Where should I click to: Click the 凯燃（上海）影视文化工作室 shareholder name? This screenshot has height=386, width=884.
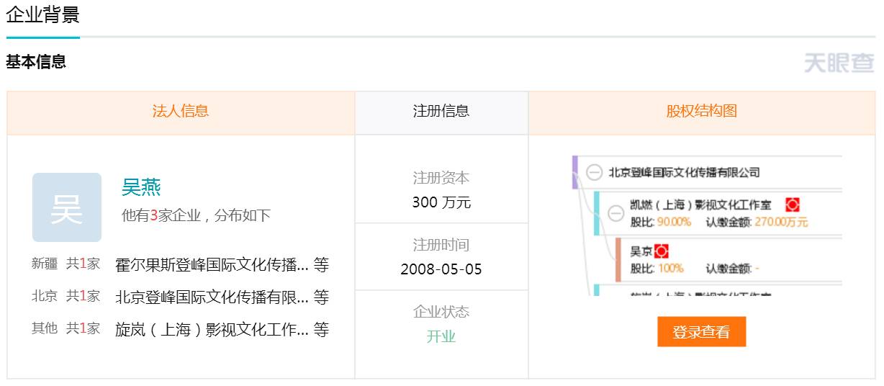click(700, 205)
